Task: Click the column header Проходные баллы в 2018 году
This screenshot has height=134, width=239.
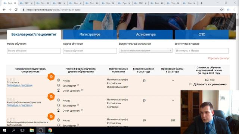Action: [x=172, y=70]
